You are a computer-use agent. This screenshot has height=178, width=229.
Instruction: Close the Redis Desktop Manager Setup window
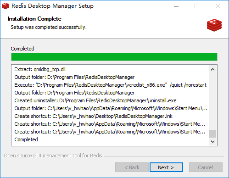(x=218, y=6)
